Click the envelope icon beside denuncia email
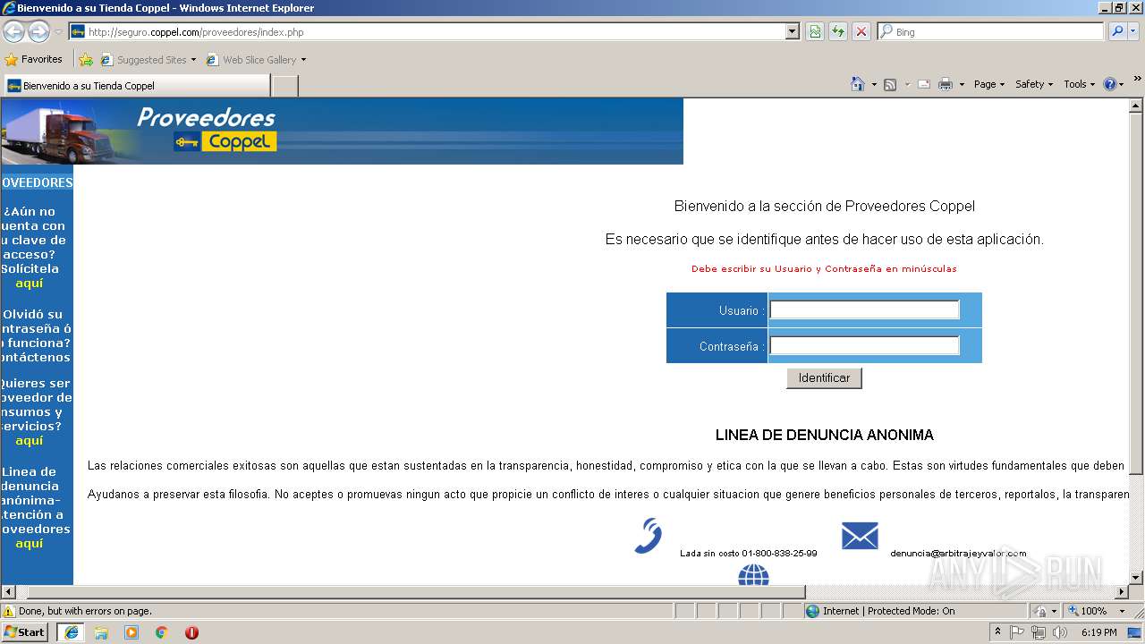Viewport: 1145px width, 644px height. pyautogui.click(x=860, y=536)
